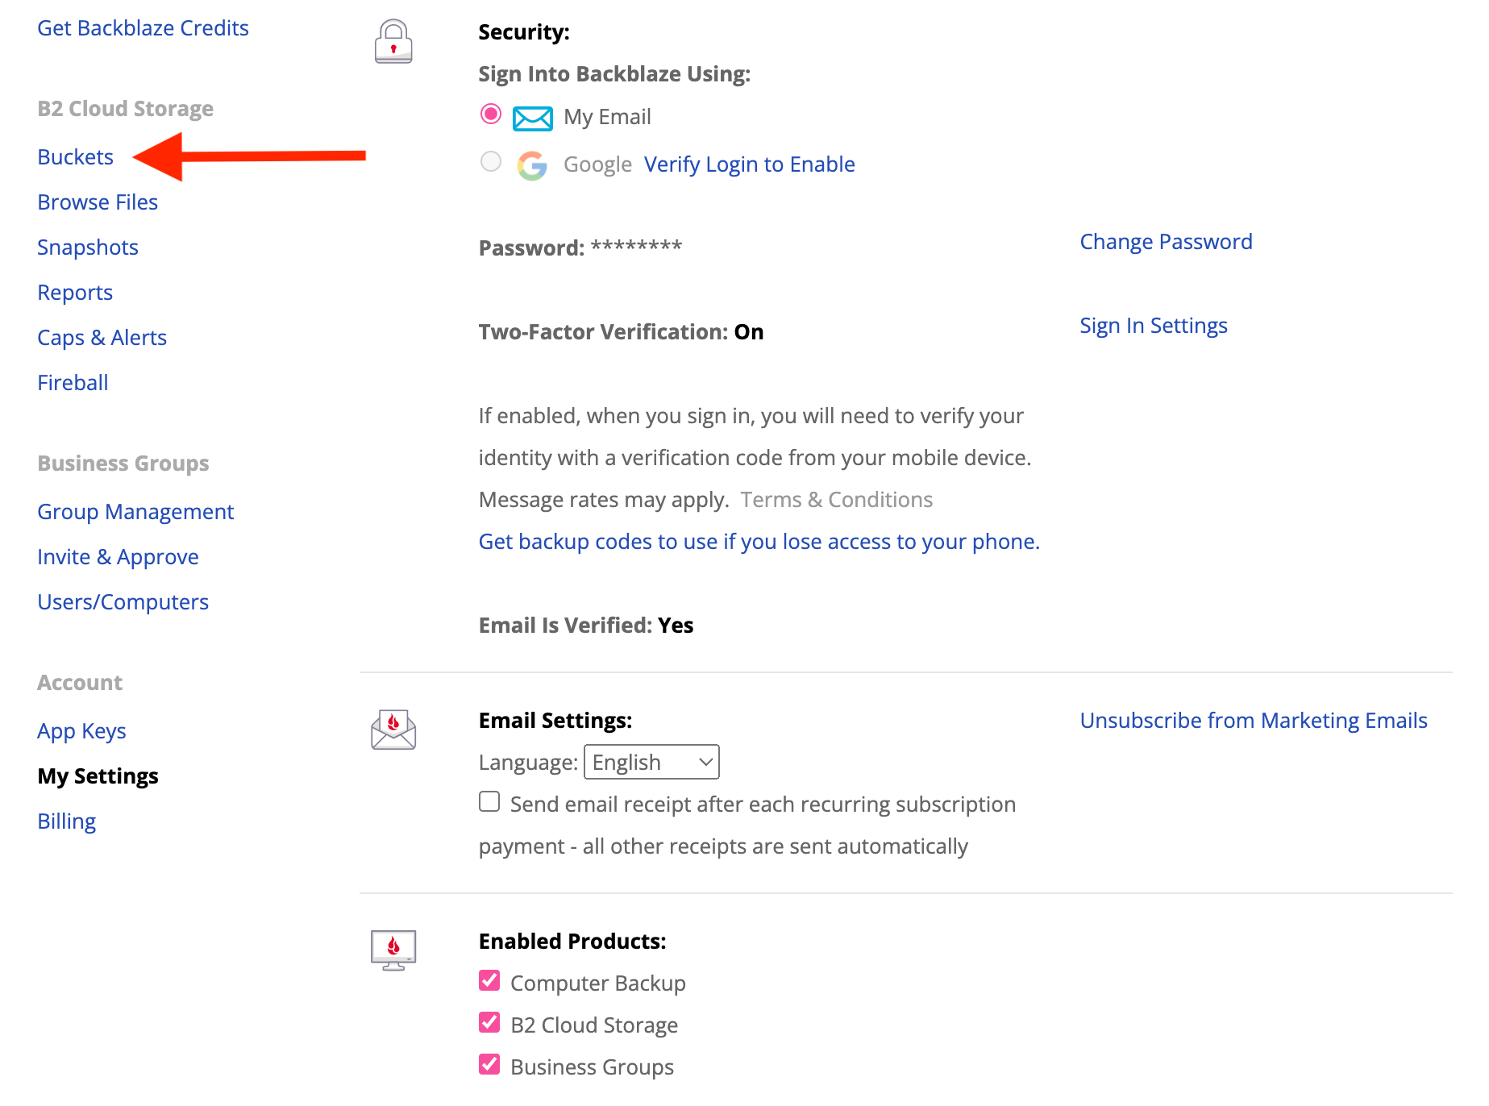Click the 'Security:' heading
The width and height of the screenshot is (1489, 1106).
point(524,32)
